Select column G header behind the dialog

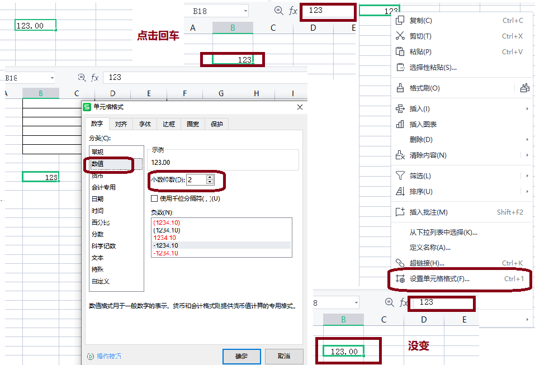pos(221,93)
